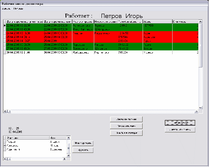Viewport: 209px width, 167px height.
Task: Open the second menu bar item, Помощь
Action: click(18, 9)
